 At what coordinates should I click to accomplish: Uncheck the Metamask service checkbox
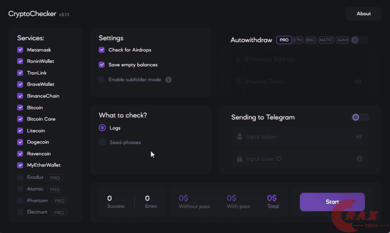(x=20, y=50)
